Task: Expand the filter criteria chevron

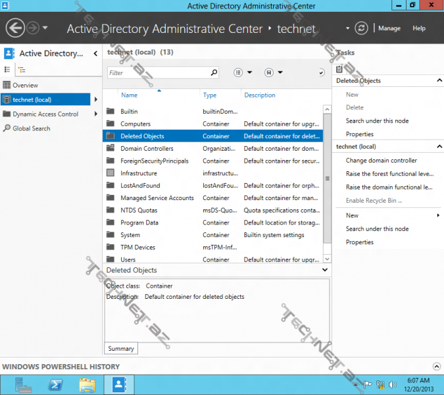Action: (322, 73)
